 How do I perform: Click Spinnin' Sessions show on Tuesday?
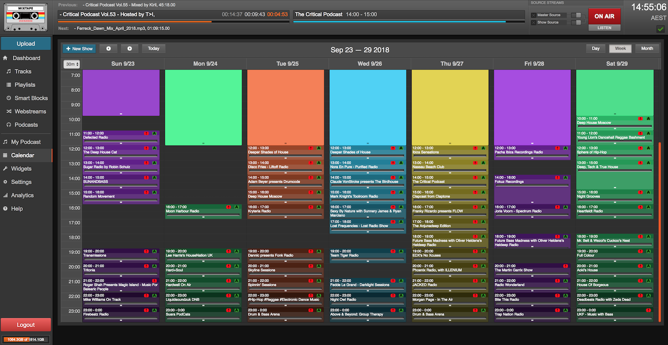point(285,285)
